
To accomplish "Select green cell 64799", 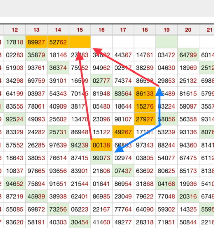I will point(188,55).
